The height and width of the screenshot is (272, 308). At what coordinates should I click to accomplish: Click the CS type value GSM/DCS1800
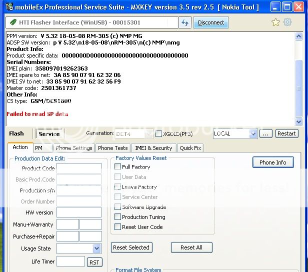(51, 101)
